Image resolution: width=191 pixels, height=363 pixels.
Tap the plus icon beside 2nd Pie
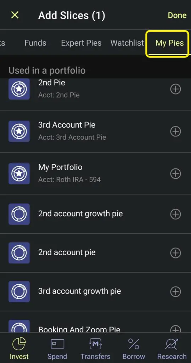point(175,89)
